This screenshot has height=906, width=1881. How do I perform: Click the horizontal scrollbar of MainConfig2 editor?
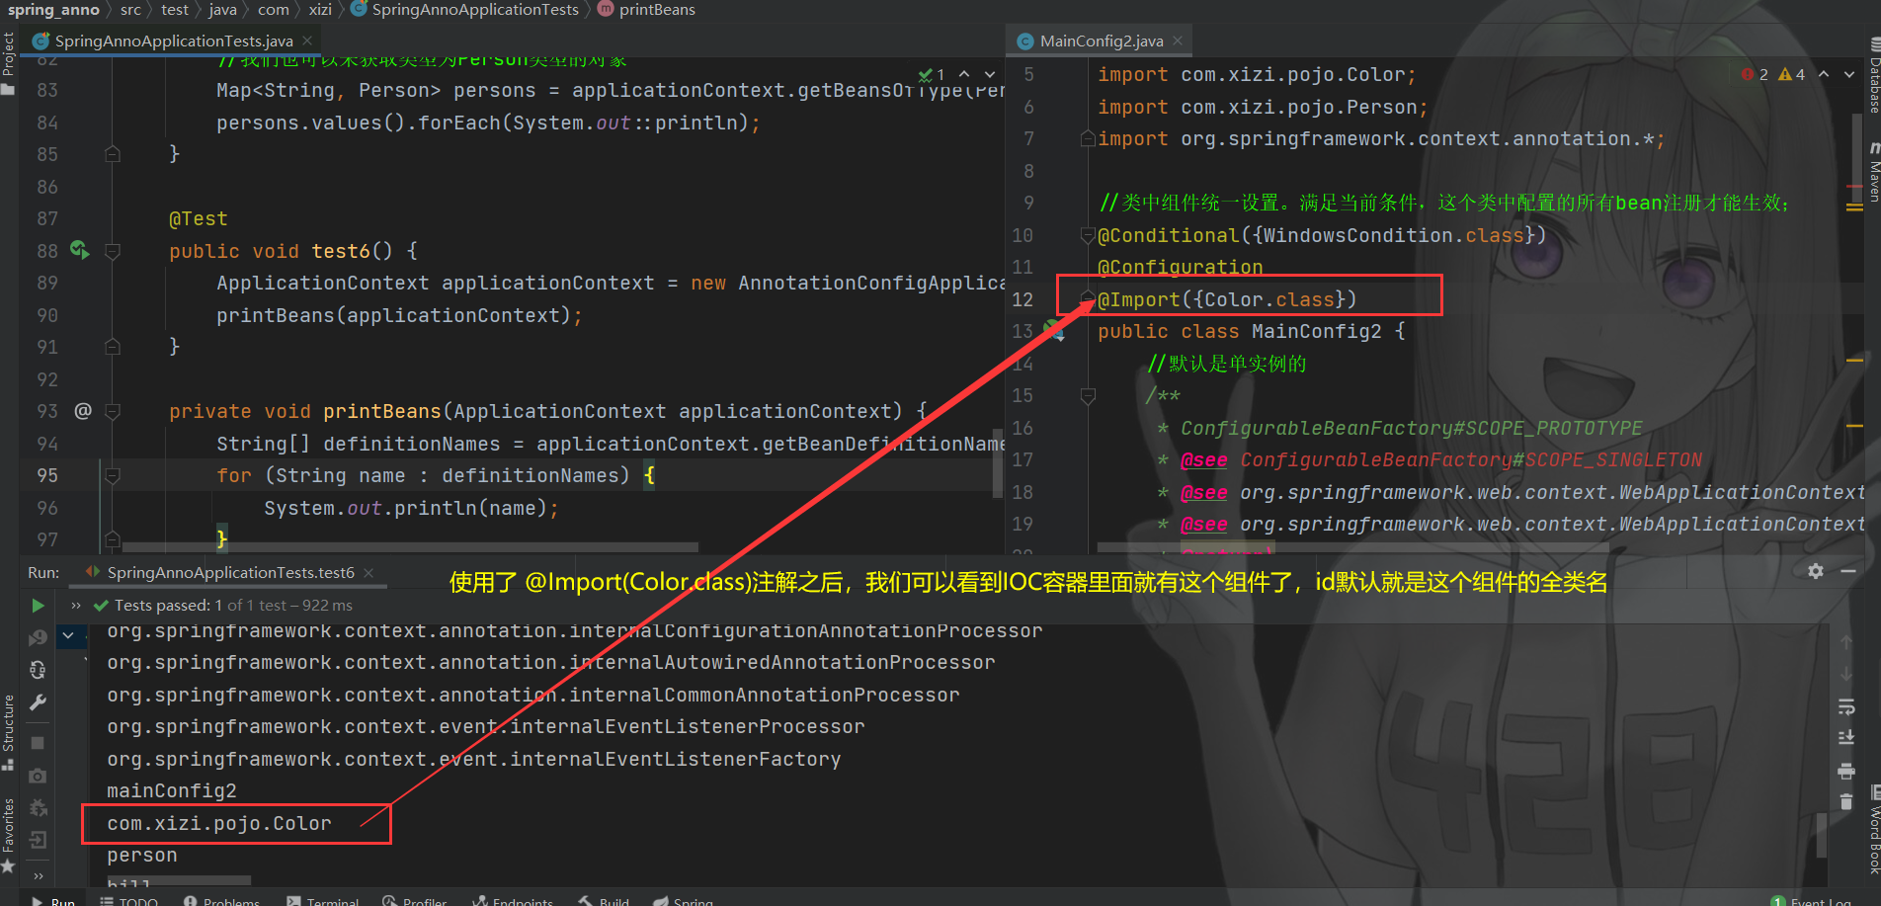[x=1352, y=546]
